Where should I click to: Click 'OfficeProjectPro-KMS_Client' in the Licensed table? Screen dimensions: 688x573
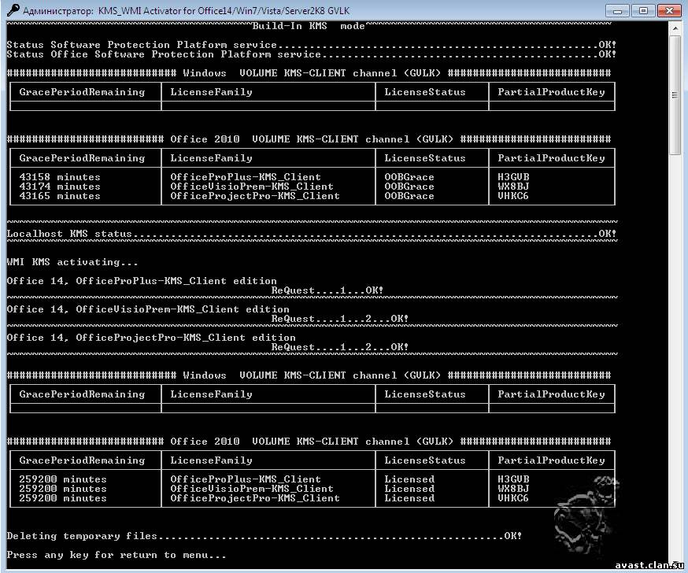pyautogui.click(x=255, y=498)
